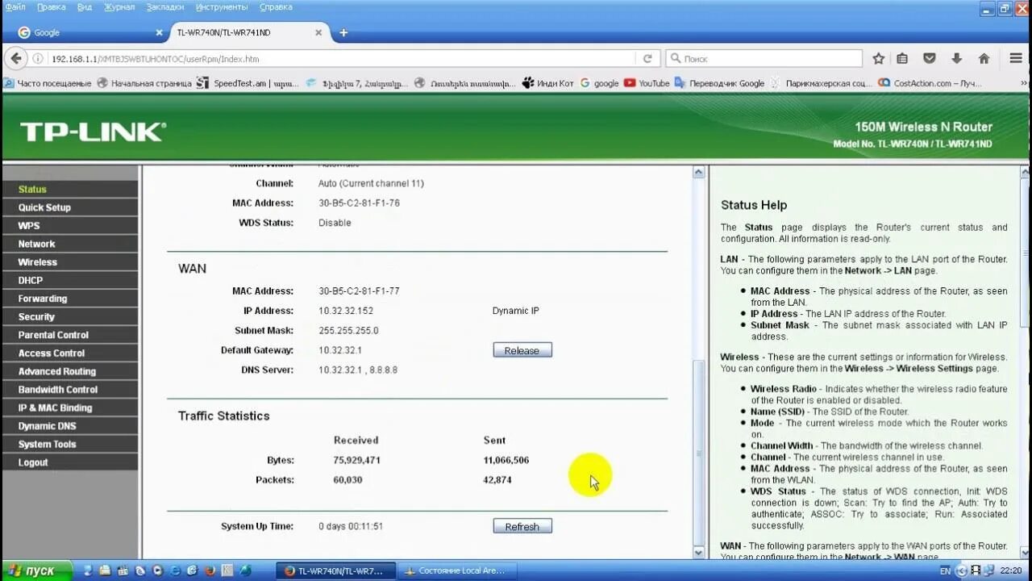The height and width of the screenshot is (581, 1032).
Task: Close the TL-WR740N/TL-WR741ND tab
Action: click(318, 33)
